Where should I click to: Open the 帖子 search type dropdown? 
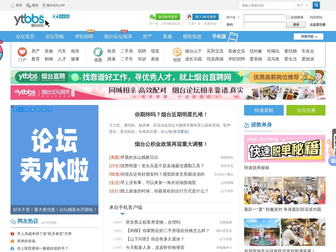(x=303, y=5)
